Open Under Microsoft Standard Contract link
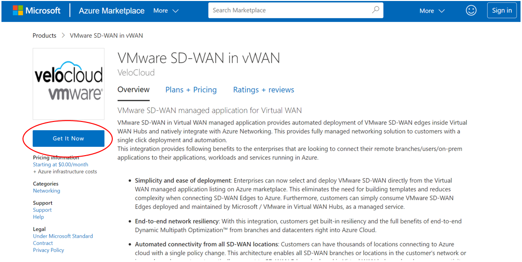The width and height of the screenshot is (522, 262). (x=63, y=240)
